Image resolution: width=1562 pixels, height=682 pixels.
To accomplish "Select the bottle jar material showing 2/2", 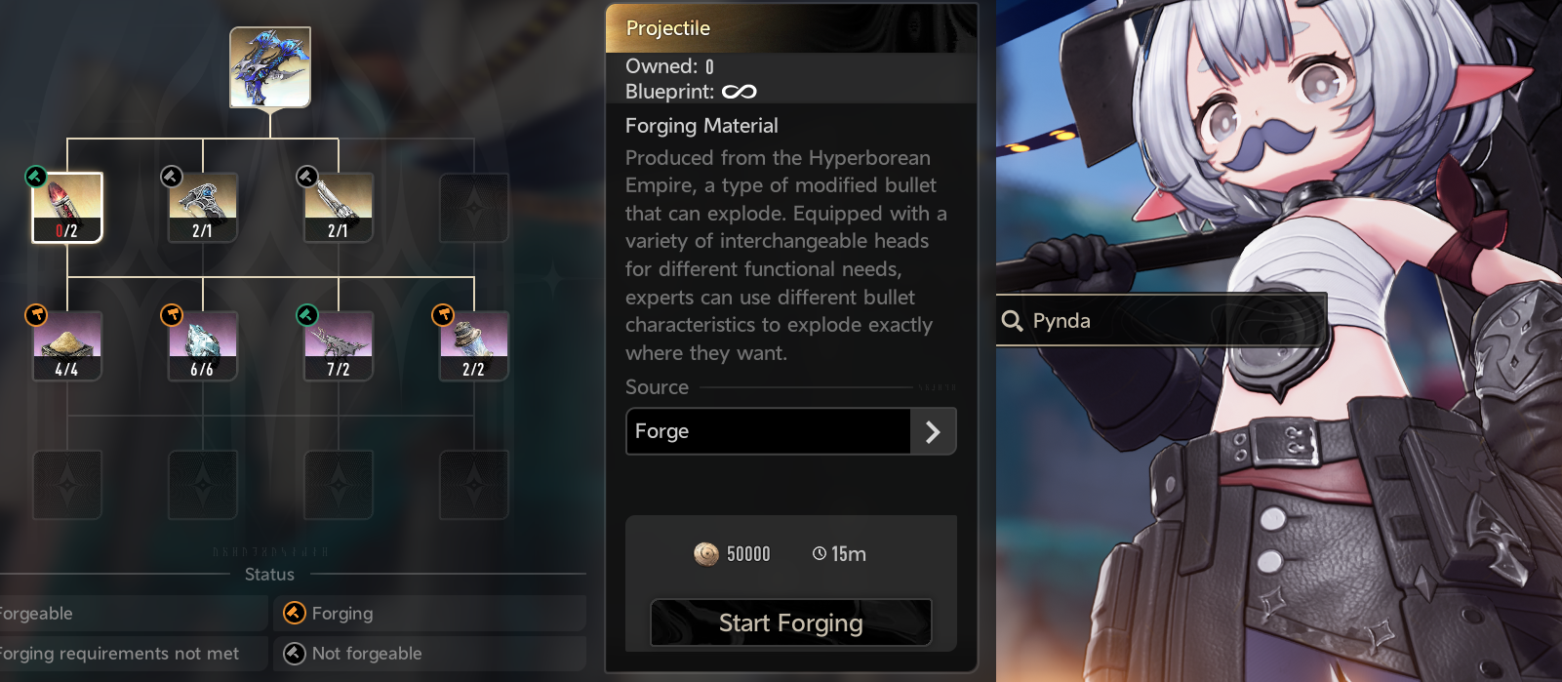I will [x=474, y=346].
